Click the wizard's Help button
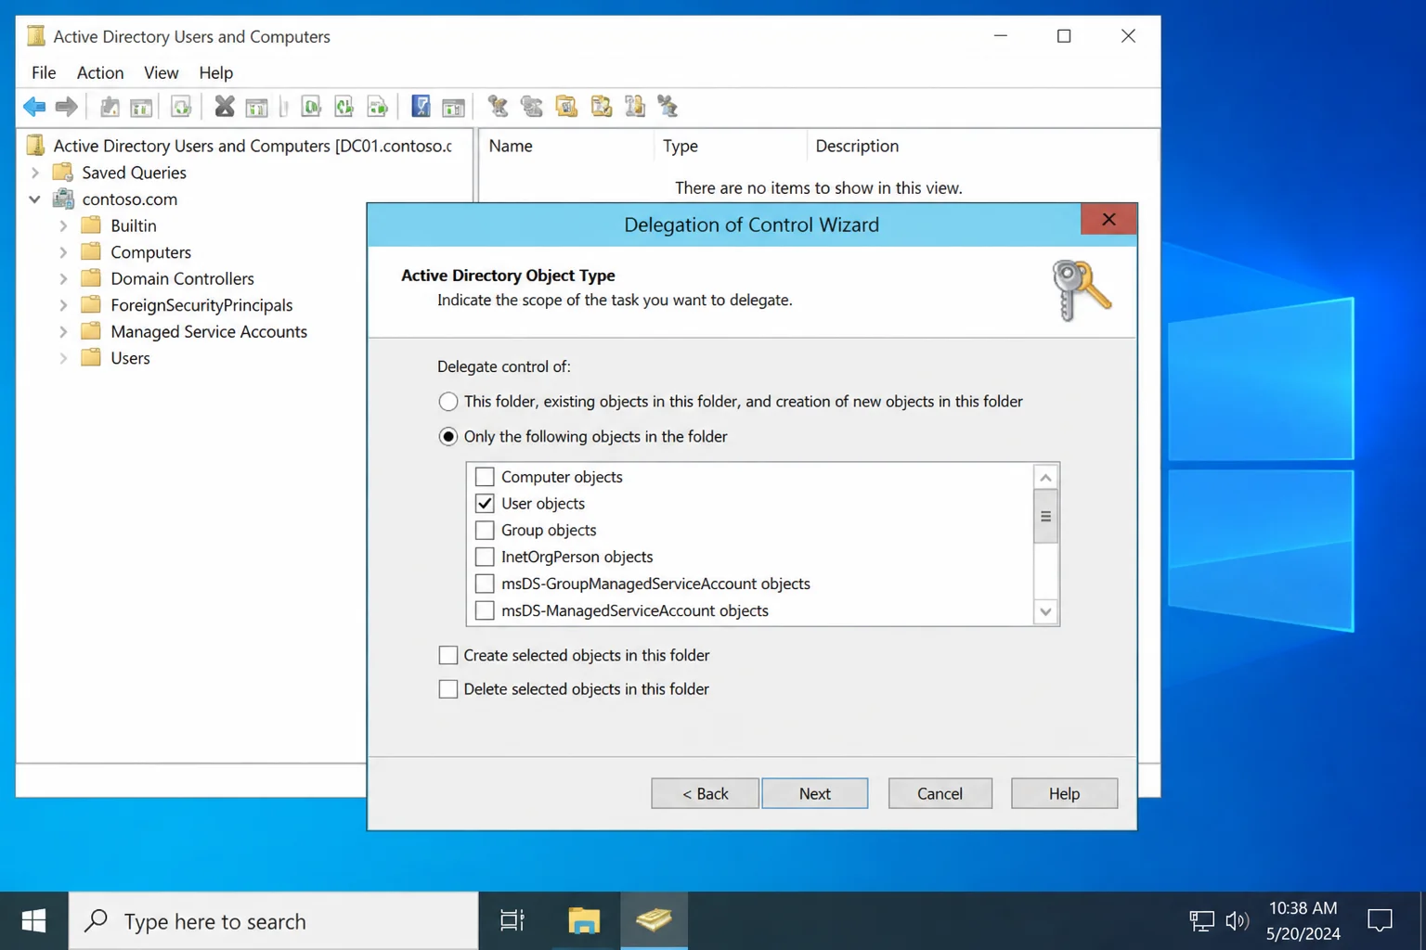This screenshot has width=1426, height=950. click(x=1064, y=793)
